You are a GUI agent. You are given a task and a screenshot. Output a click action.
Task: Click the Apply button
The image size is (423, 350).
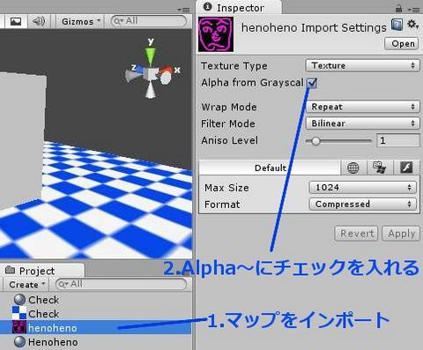point(401,234)
